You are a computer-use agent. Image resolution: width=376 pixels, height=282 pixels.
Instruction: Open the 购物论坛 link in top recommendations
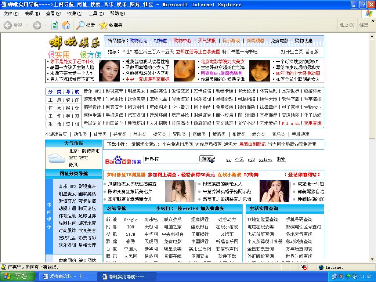[138, 41]
